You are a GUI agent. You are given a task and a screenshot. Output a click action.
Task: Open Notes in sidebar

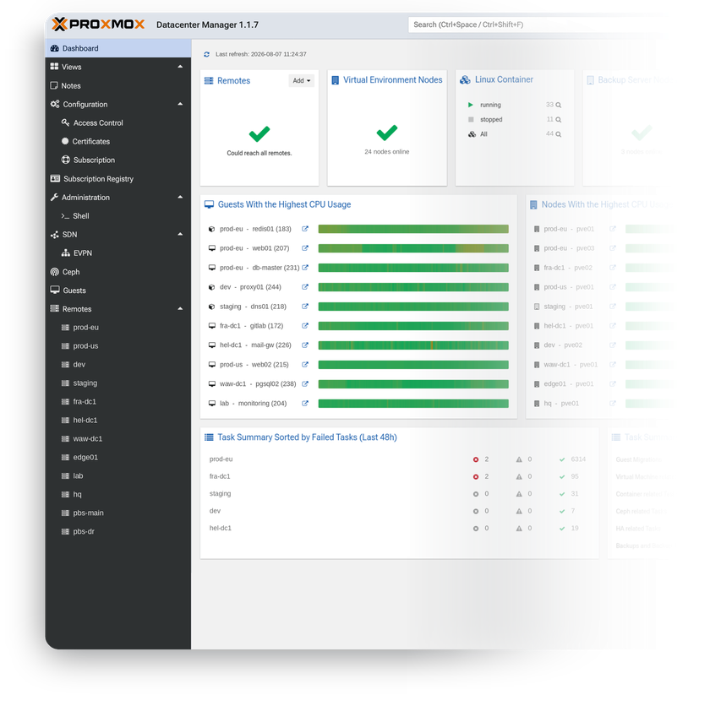pos(118,85)
